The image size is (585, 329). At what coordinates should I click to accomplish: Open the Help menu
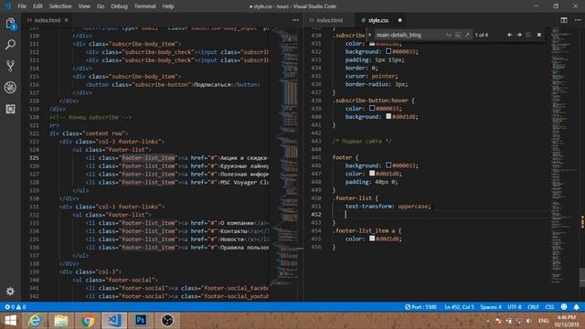tap(168, 6)
